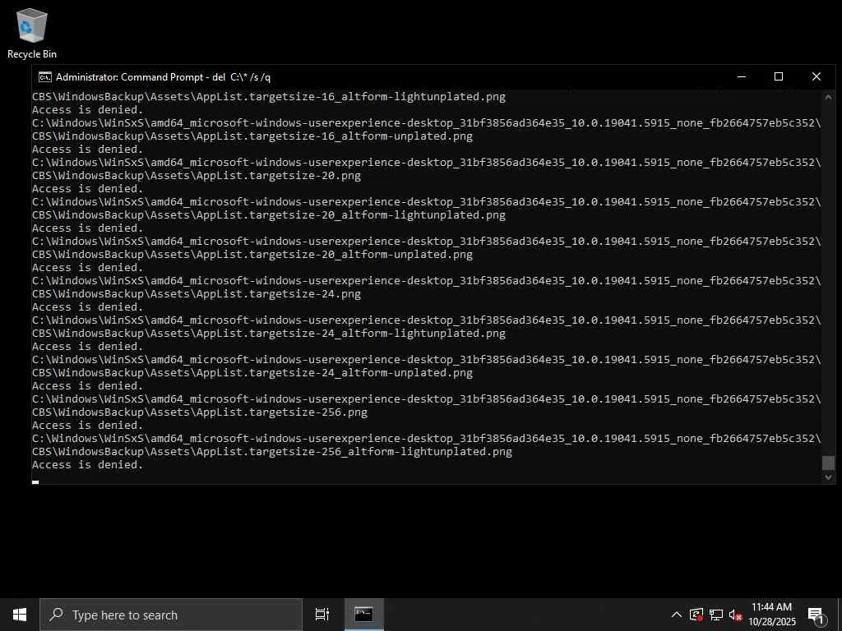Click text AppList.targetsize-20_altform-lightunplated.png
842x631 pixels.
[x=351, y=214]
